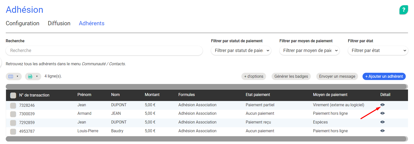View detail eye icon for transaction 7328246

click(382, 105)
